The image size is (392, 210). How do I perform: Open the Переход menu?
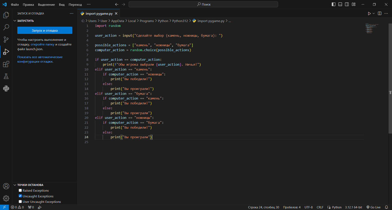[75, 5]
